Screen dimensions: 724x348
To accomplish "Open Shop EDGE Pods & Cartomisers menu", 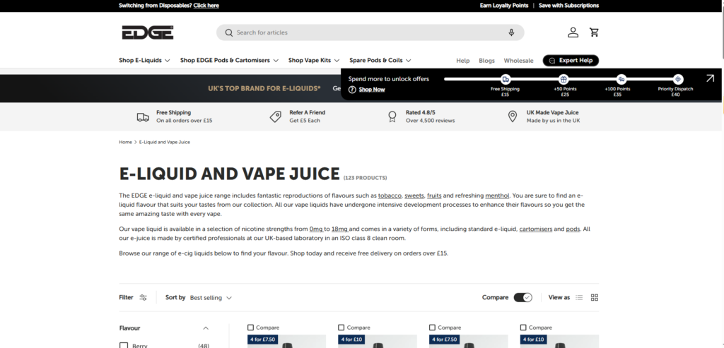I will [x=230, y=61].
